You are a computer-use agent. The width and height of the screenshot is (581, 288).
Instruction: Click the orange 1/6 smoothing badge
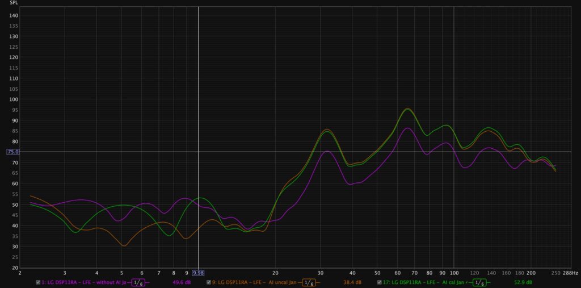click(x=309, y=282)
